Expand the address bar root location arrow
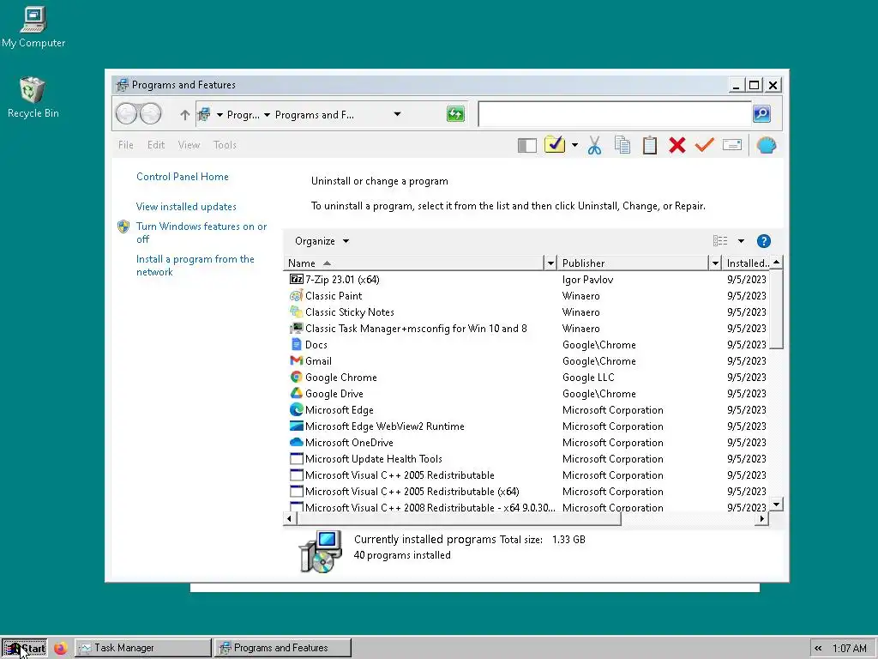The image size is (878, 659). point(219,115)
